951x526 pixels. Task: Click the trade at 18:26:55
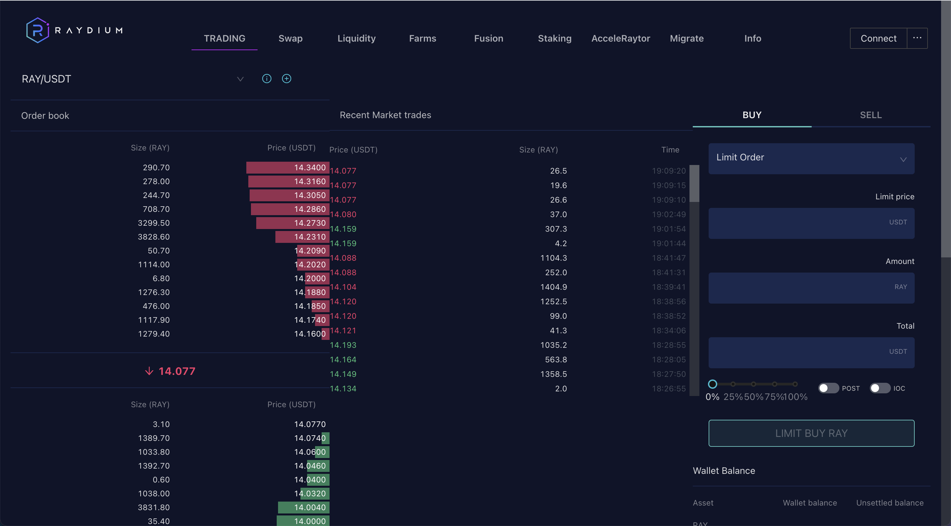tap(669, 388)
